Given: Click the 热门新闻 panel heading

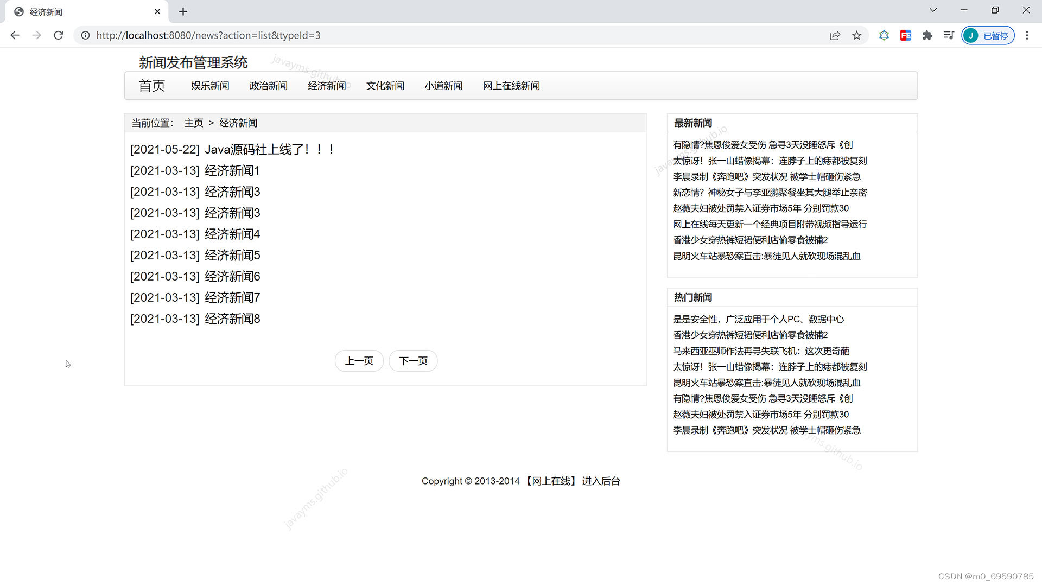Looking at the screenshot, I should tap(693, 297).
